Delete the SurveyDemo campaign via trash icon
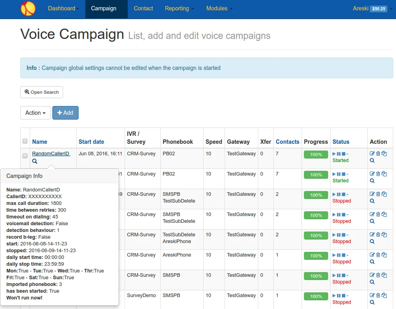 click(x=378, y=295)
